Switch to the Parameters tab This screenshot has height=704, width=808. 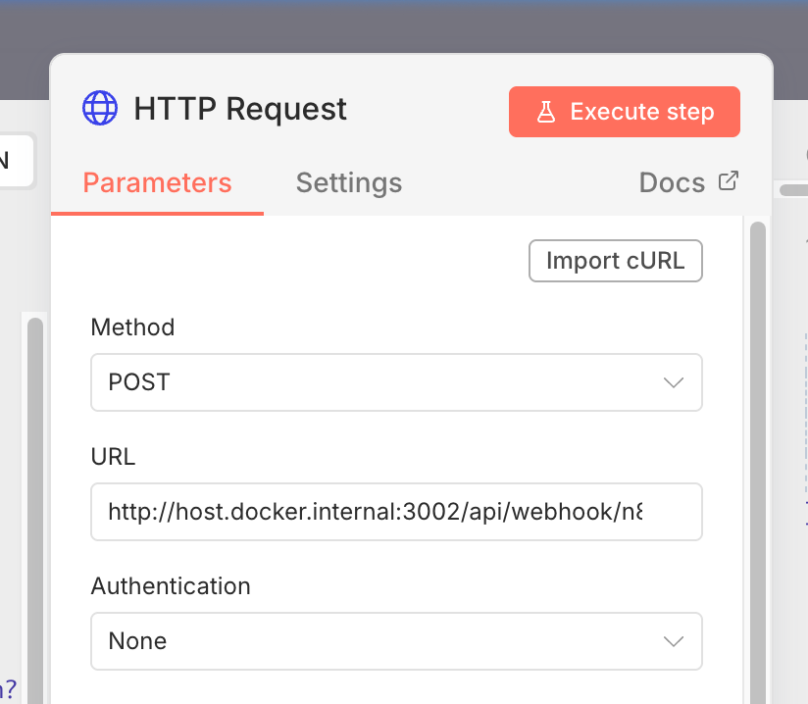157,183
